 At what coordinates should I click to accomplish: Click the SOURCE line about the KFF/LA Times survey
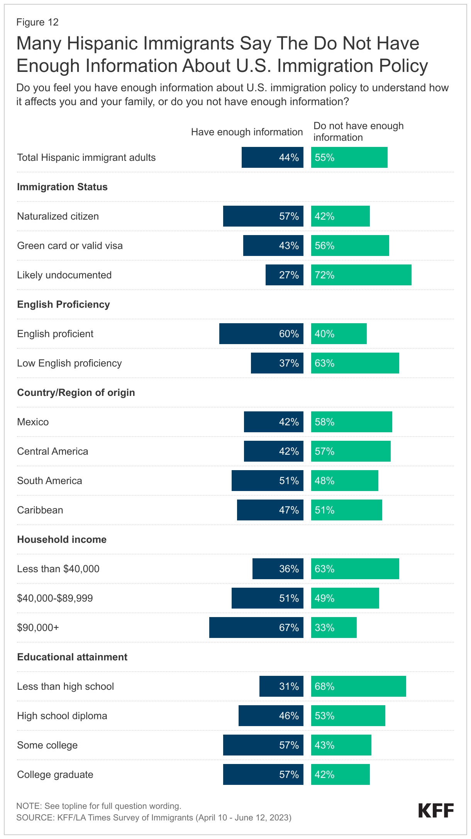154,817
